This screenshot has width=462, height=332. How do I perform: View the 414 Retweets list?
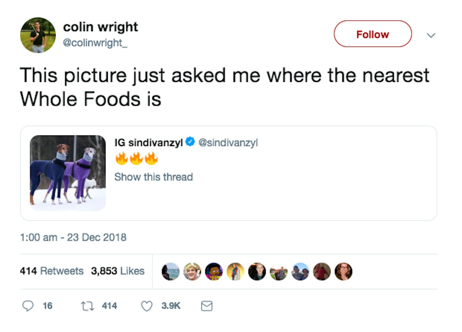click(x=52, y=271)
